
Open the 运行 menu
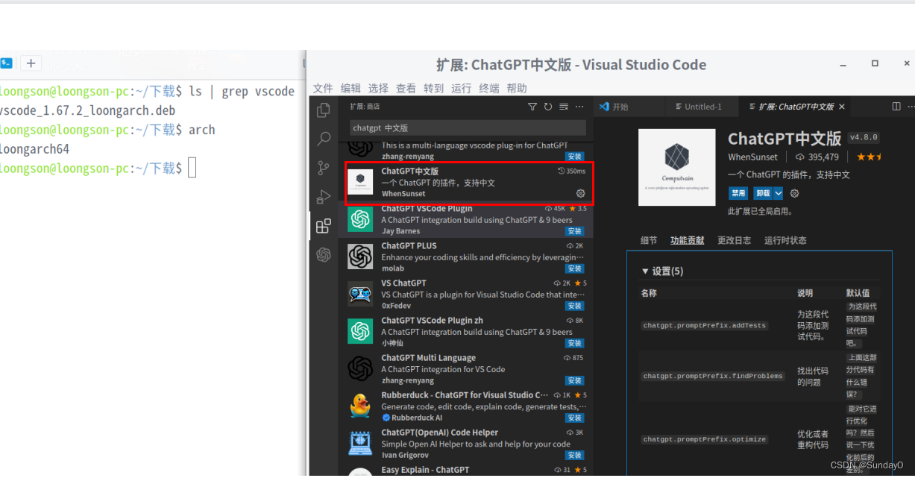(x=461, y=88)
